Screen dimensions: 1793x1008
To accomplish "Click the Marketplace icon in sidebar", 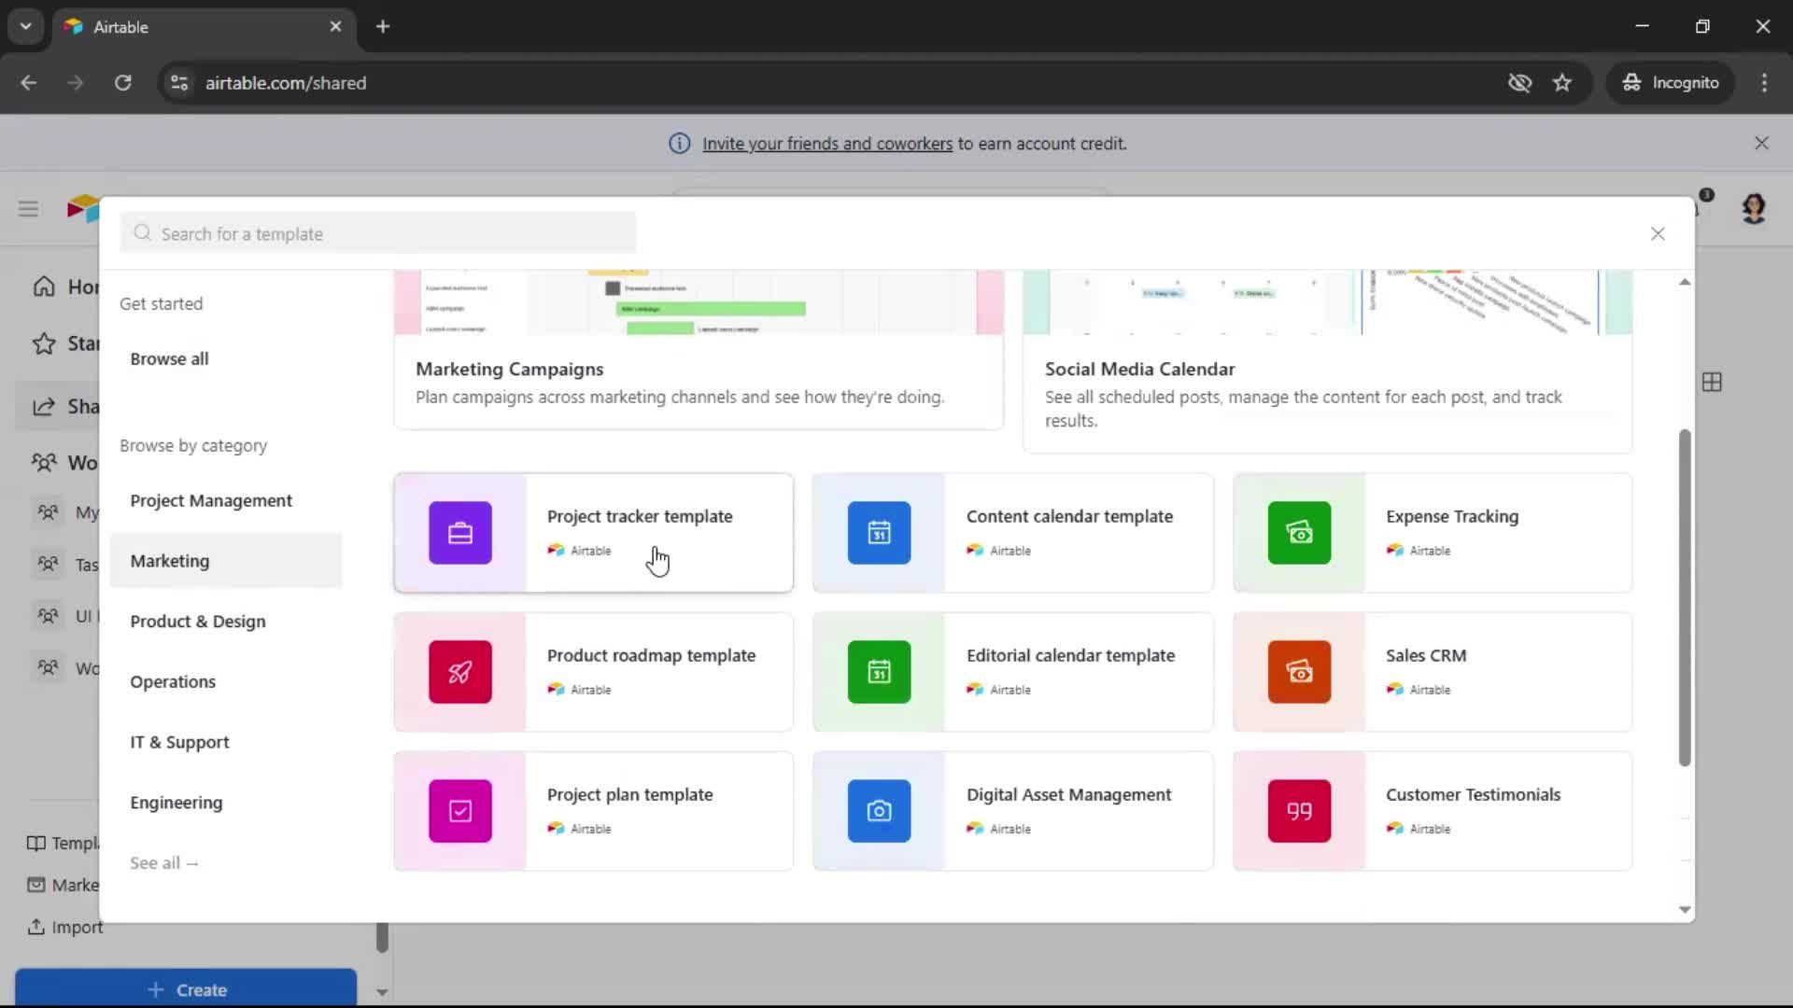I will coord(36,885).
